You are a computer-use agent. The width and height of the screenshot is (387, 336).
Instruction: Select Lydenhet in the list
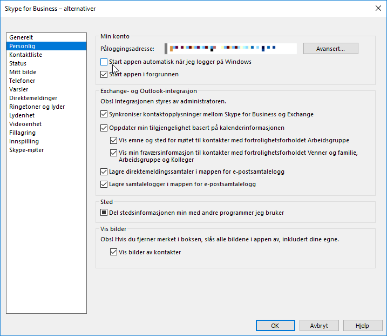46,115
